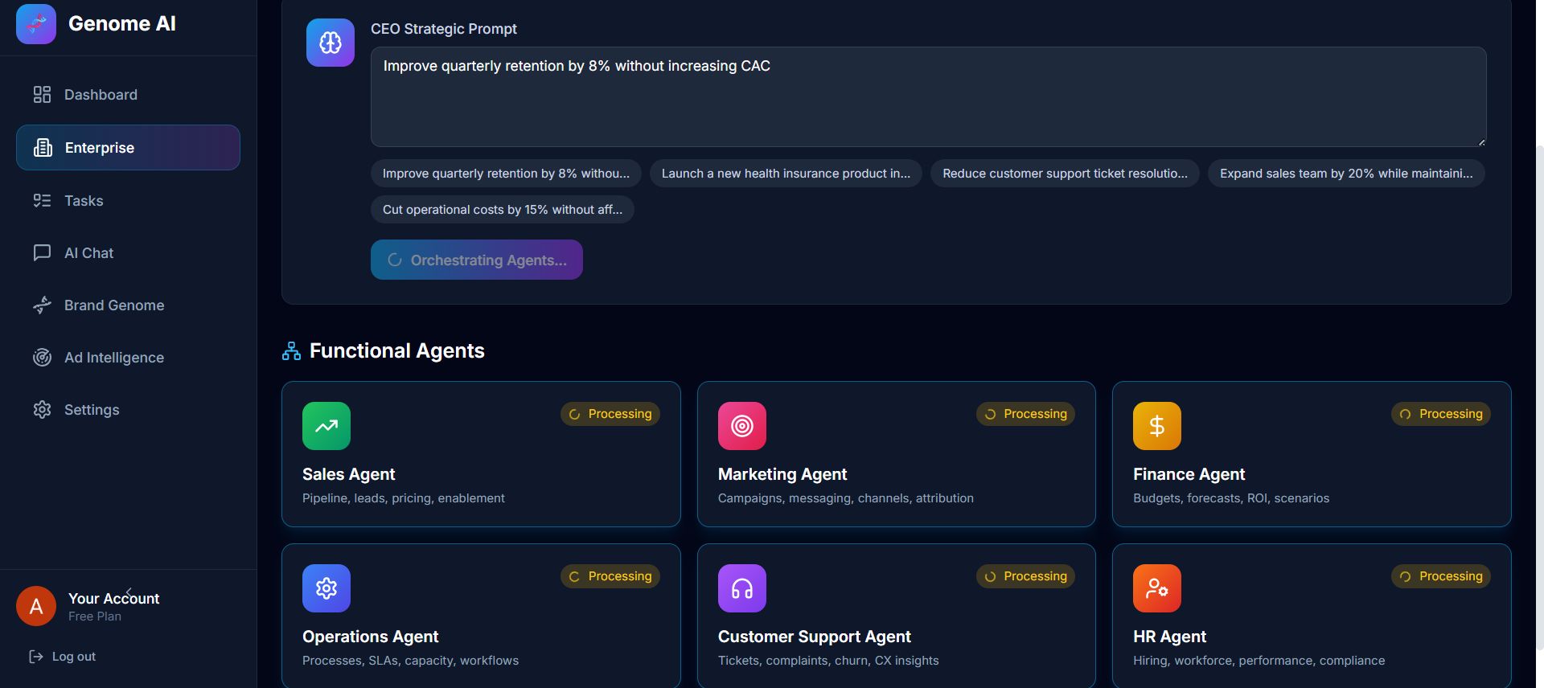Click 'Hiring, workforce, performance, compliance' description

click(1259, 661)
